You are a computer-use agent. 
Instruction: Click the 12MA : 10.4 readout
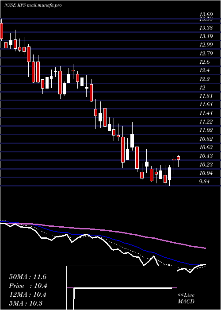tap(27, 294)
